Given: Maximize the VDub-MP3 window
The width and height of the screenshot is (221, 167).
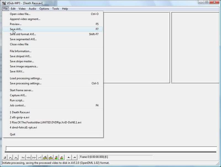Looking at the screenshot, I should 207,2.
